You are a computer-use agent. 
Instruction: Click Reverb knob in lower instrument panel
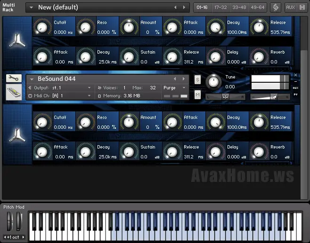pos(259,152)
